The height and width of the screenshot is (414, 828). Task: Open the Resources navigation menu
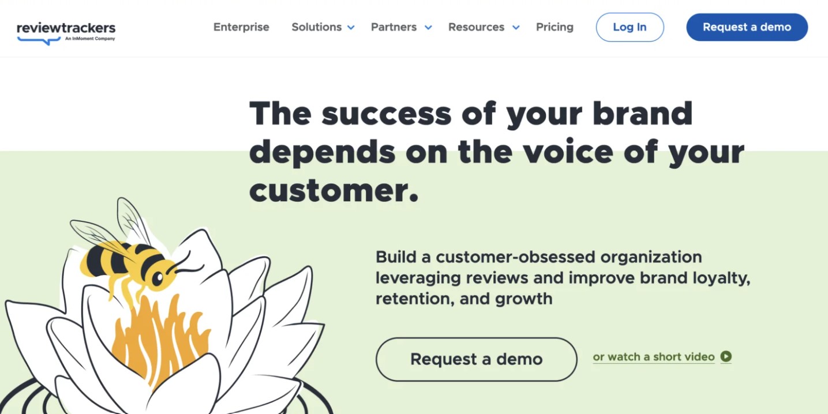476,27
